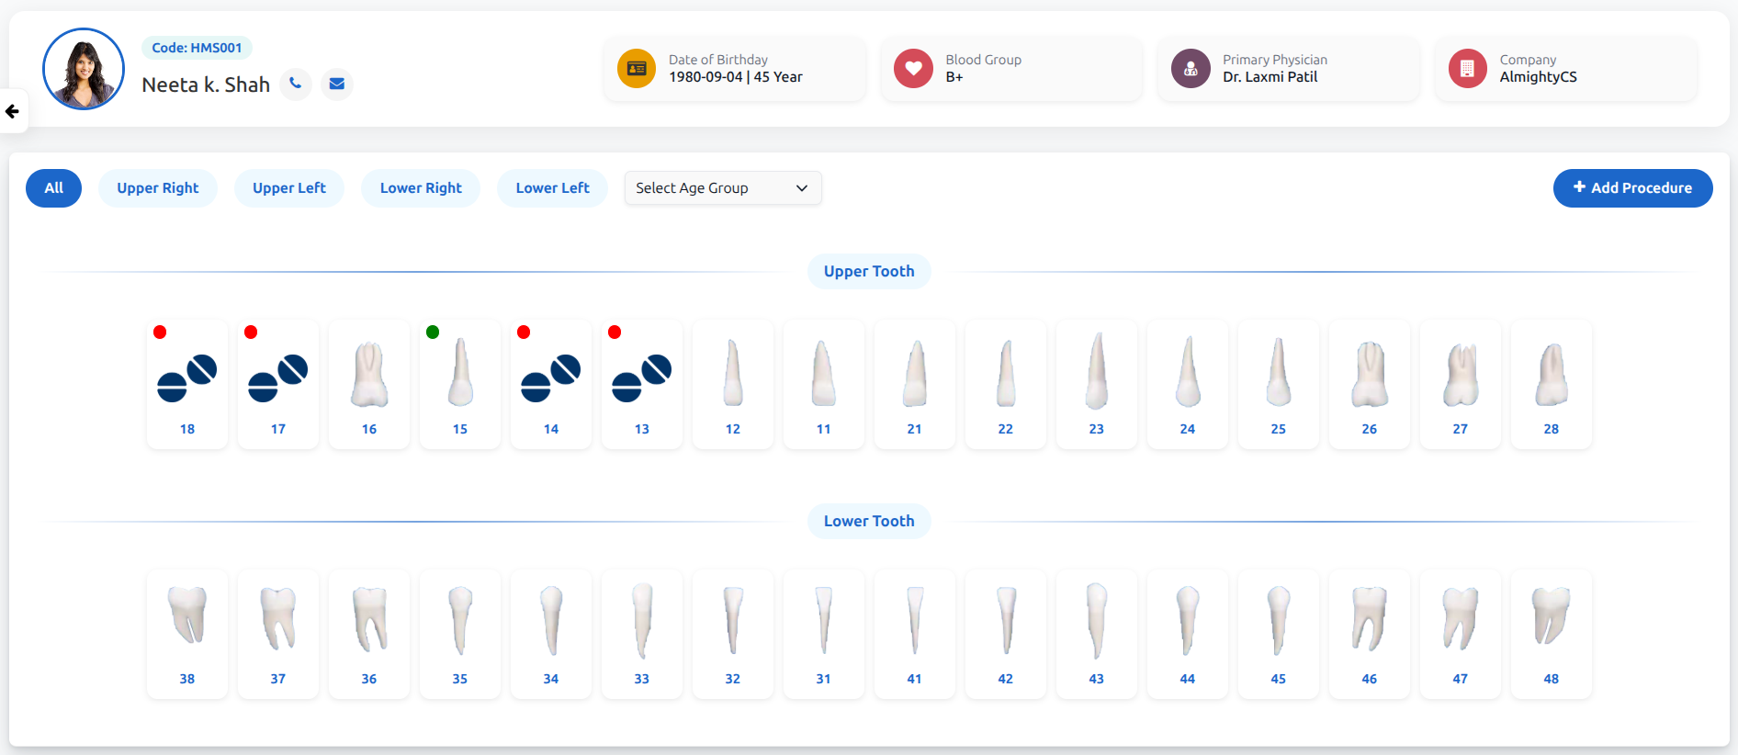Screen dimensions: 1738x755
Task: Click the Date of Birthday card icon
Action: [x=636, y=69]
